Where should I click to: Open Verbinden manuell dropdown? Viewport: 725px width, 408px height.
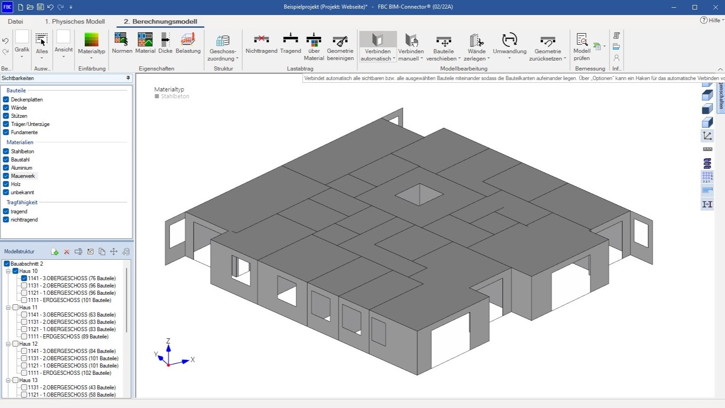[421, 59]
